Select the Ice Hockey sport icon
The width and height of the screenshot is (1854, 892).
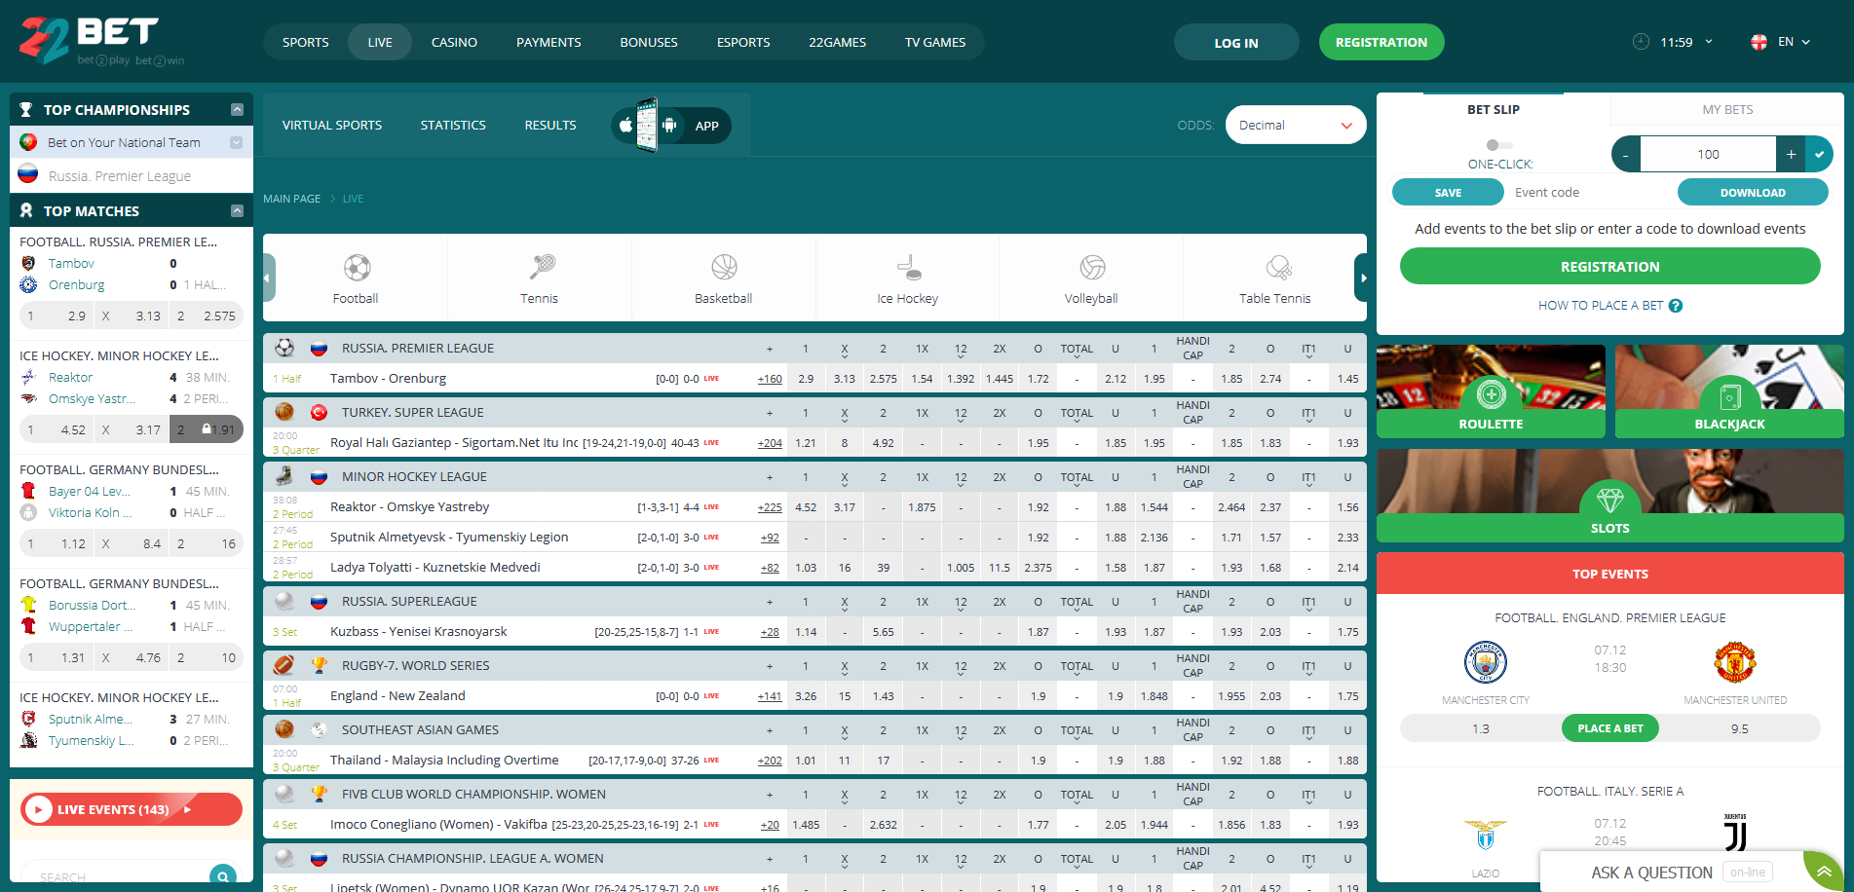point(908,267)
